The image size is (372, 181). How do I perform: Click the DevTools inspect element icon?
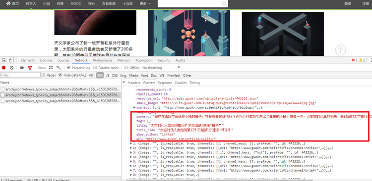pyautogui.click(x=4, y=60)
